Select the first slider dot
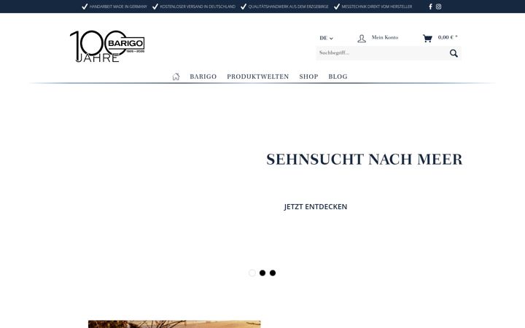This screenshot has height=328, width=525. (x=252, y=273)
